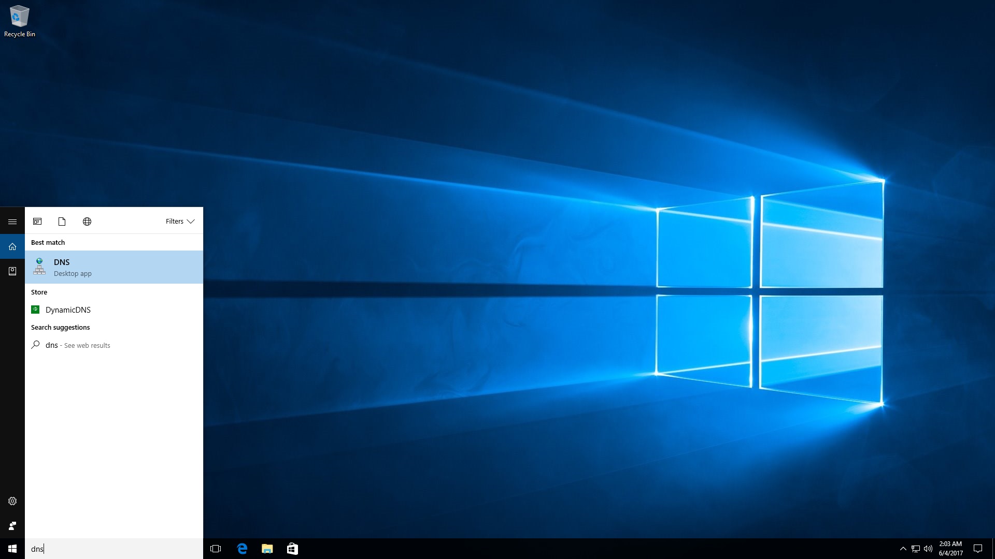995x559 pixels.
Task: Click the Windows Start button
Action: (x=12, y=549)
